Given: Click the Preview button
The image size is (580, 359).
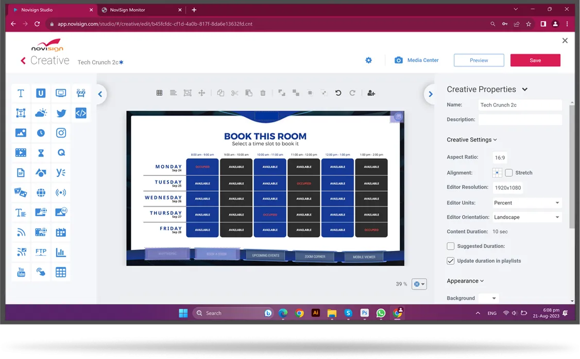Looking at the screenshot, I should [x=479, y=60].
